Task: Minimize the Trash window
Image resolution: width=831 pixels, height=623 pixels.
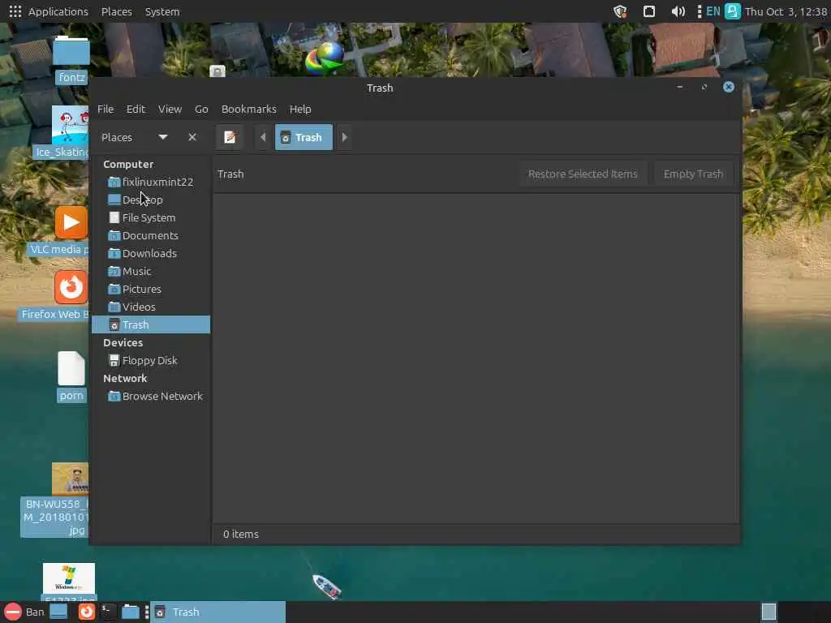Action: pos(679,87)
